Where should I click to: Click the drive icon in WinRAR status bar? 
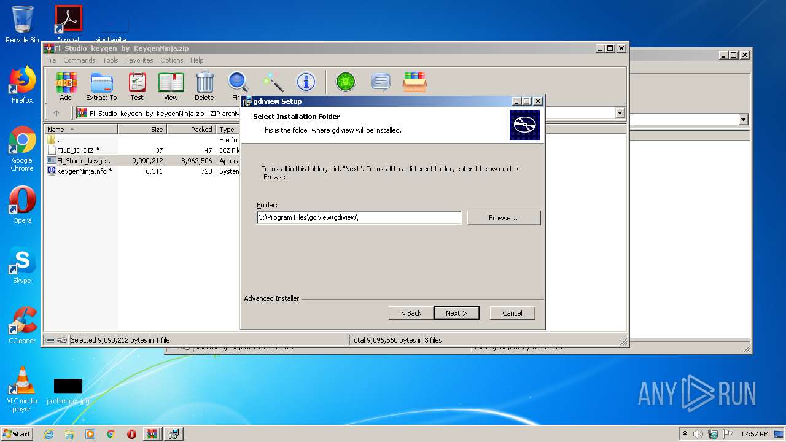(x=50, y=340)
